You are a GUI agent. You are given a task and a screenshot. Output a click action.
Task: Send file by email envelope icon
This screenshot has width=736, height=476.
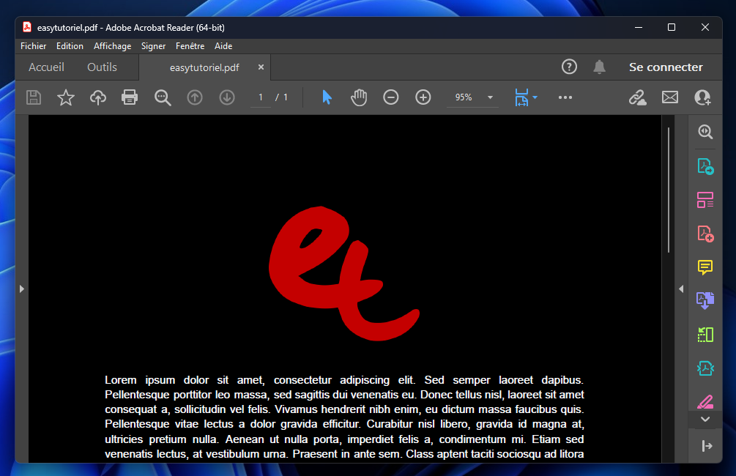tap(670, 97)
